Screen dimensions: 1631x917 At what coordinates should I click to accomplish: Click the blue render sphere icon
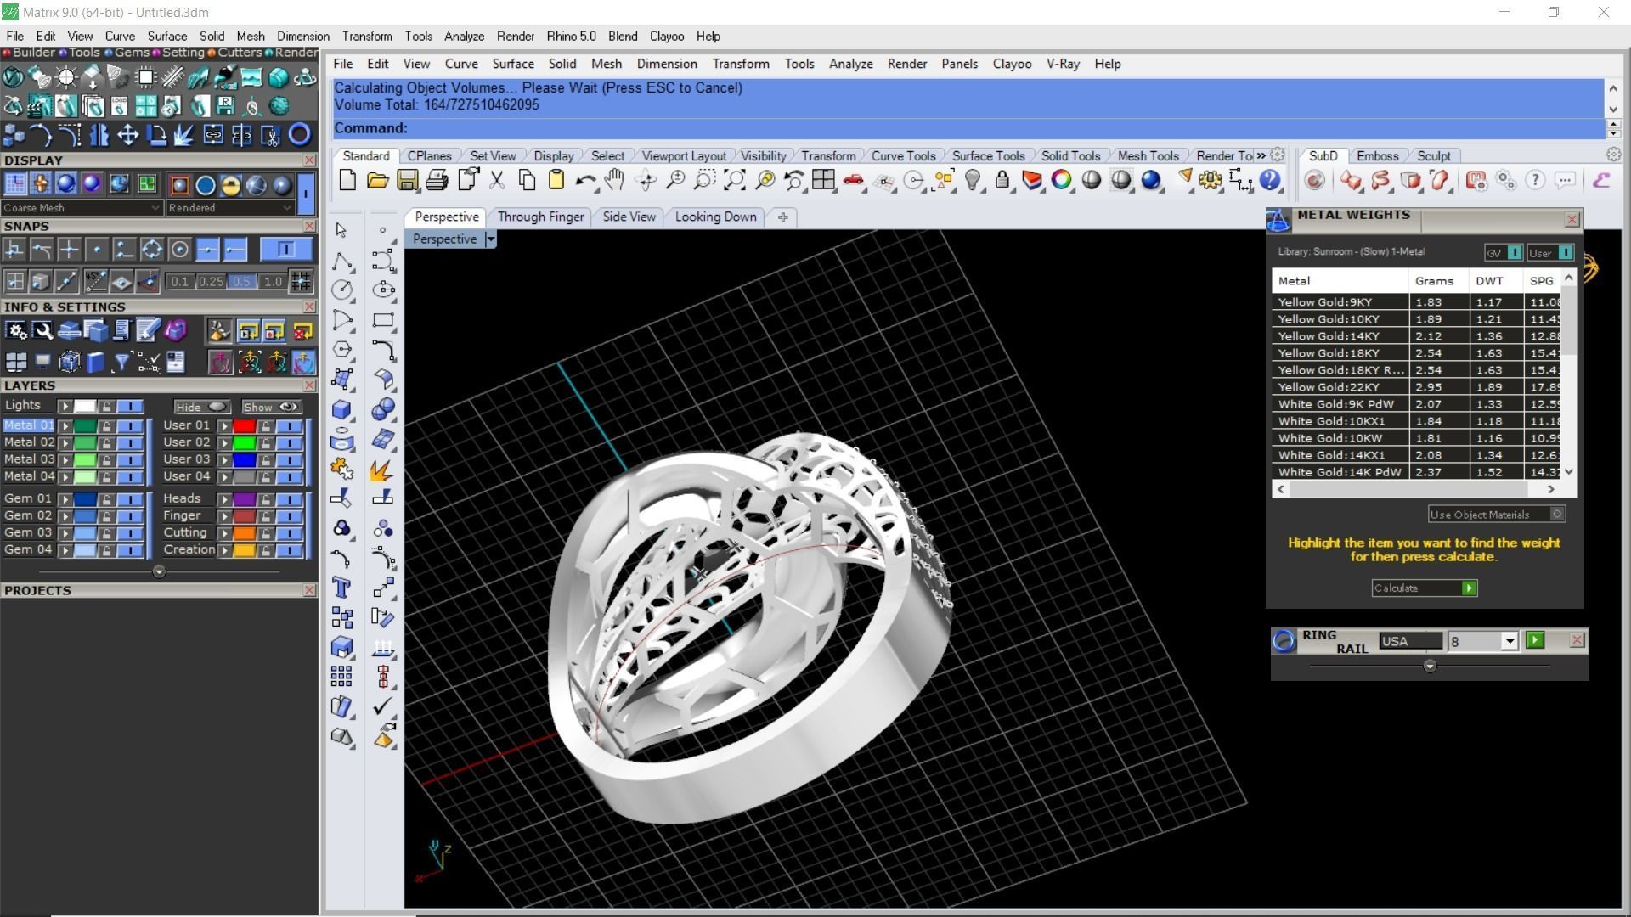point(1151,180)
